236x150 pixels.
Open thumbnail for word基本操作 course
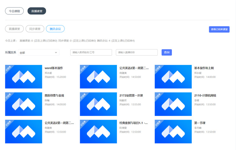(24, 77)
